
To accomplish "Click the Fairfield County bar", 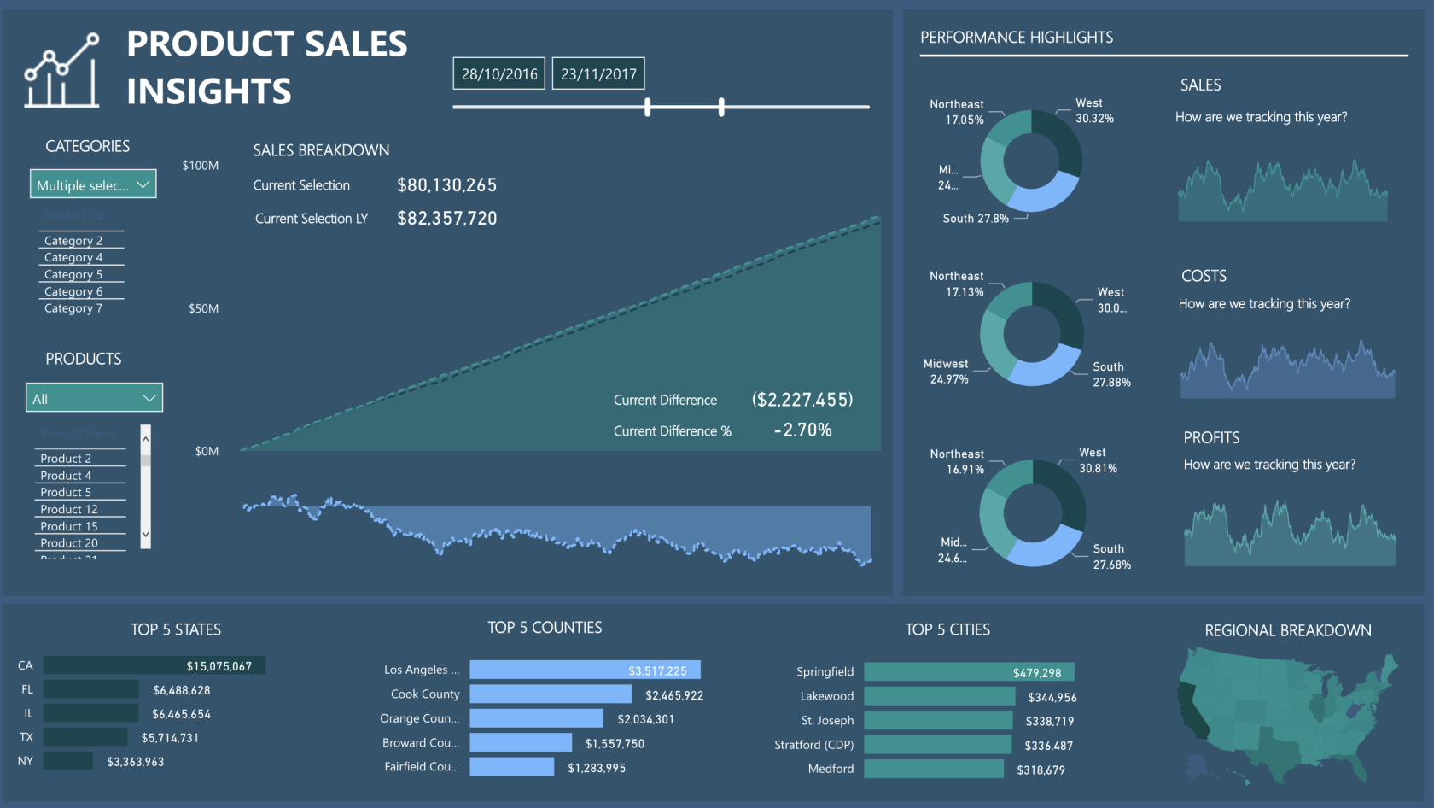I will click(512, 766).
